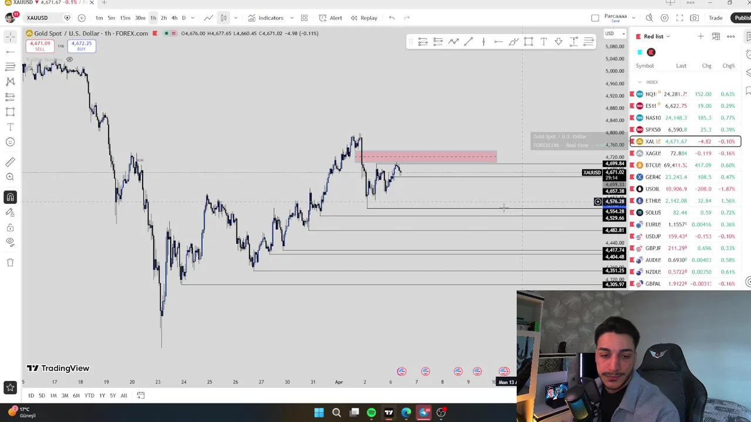This screenshot has width=751, height=422.
Task: Open watchlist three-dots more menu
Action: [730, 36]
